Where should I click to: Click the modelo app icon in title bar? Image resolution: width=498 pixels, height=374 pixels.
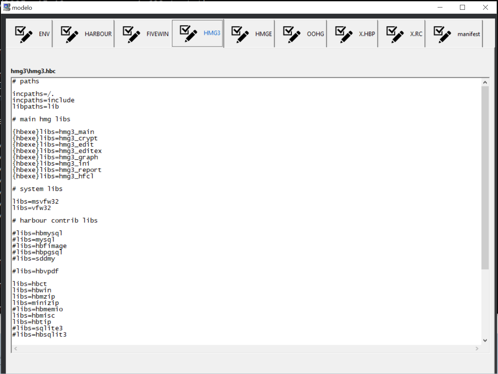tap(6, 7)
